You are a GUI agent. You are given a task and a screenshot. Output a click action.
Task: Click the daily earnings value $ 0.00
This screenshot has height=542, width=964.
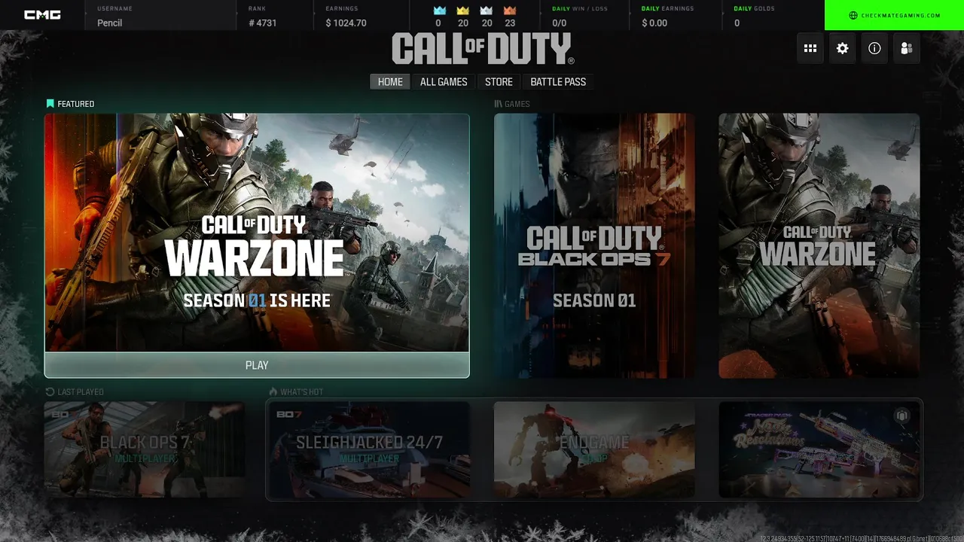click(x=654, y=23)
